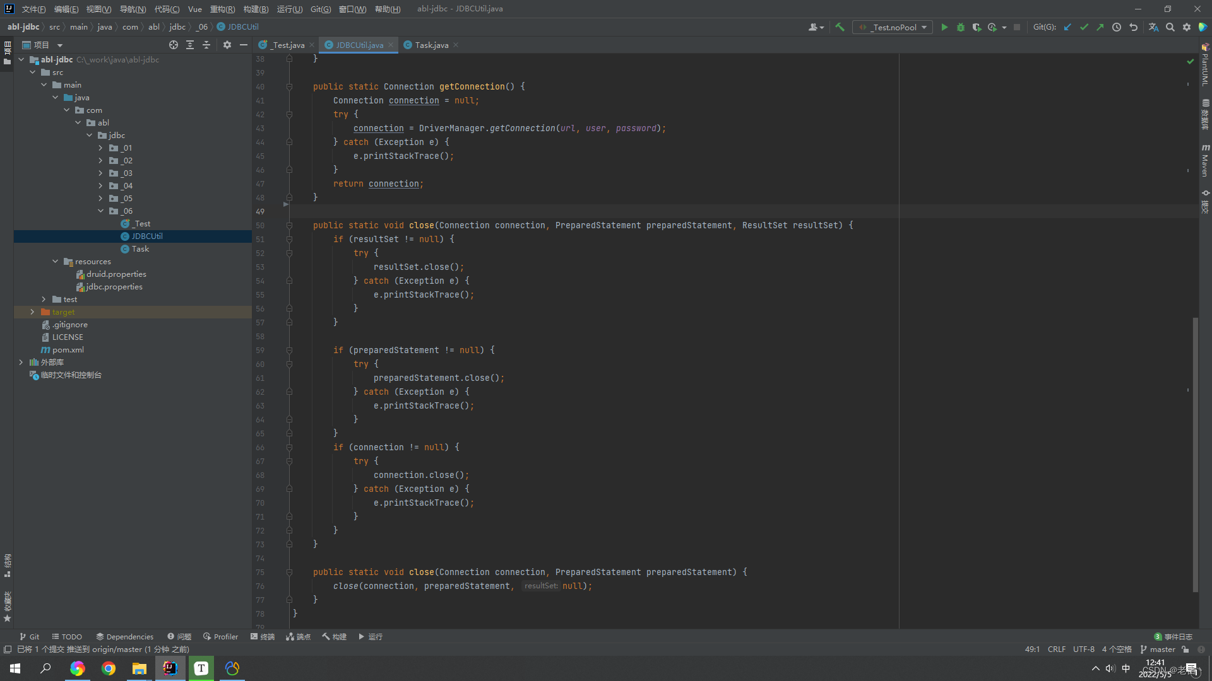The image size is (1212, 681).
Task: Open Git(G) menu
Action: click(x=321, y=9)
